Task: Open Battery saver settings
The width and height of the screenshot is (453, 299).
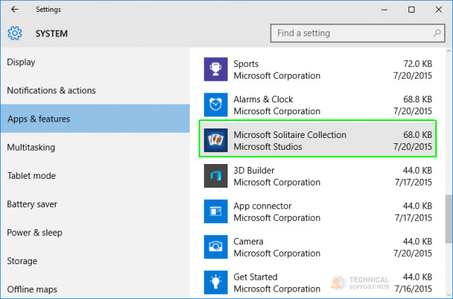Action: pos(95,204)
